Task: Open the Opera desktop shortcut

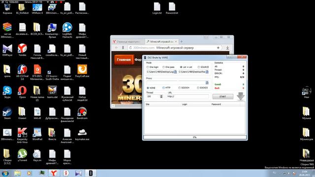Action: point(22,92)
